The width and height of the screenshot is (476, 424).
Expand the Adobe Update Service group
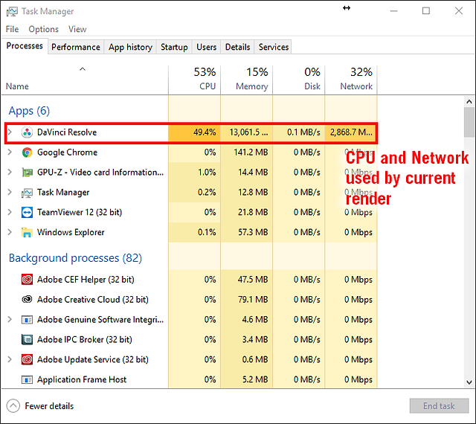tap(10, 359)
